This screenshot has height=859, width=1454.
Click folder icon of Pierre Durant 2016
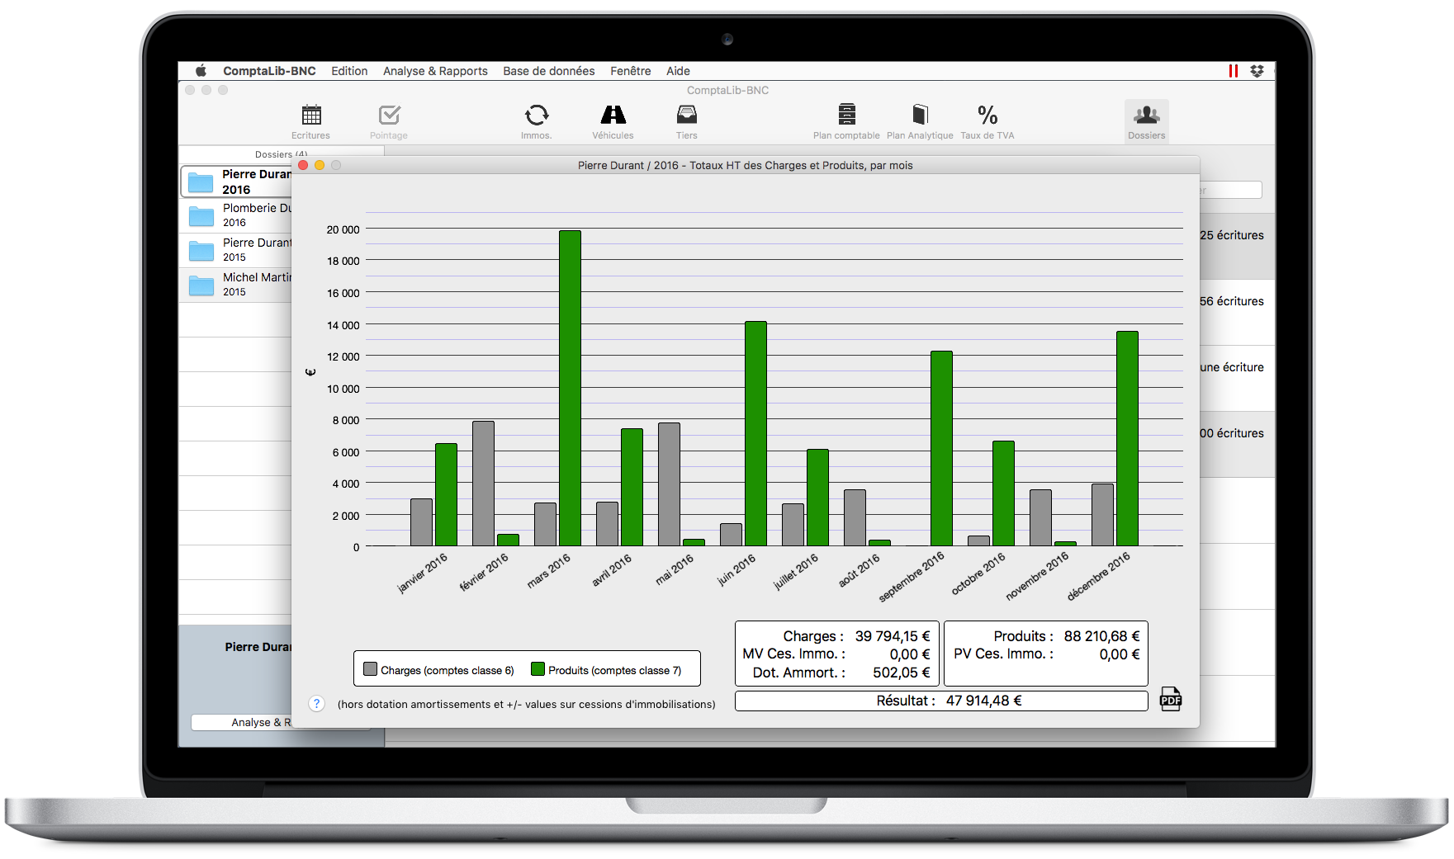pos(201,182)
